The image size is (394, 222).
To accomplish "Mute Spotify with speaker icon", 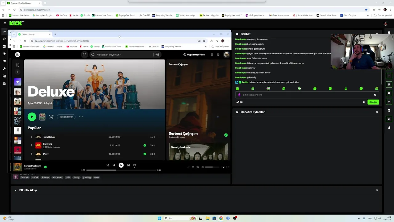I will tap(203, 167).
